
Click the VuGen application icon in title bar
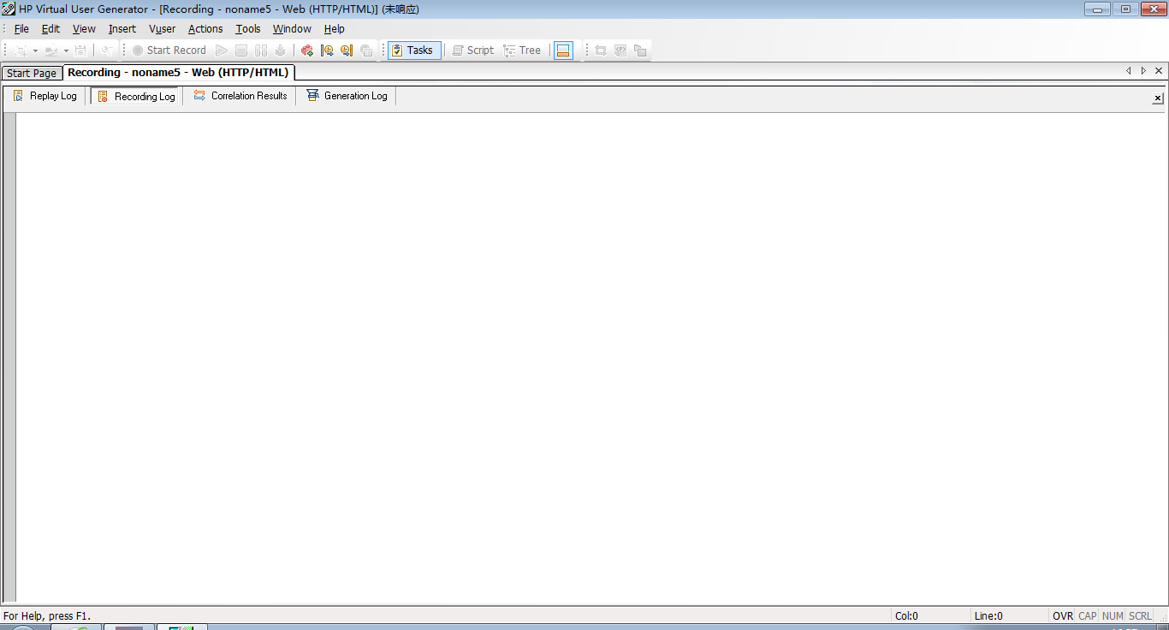pos(9,9)
